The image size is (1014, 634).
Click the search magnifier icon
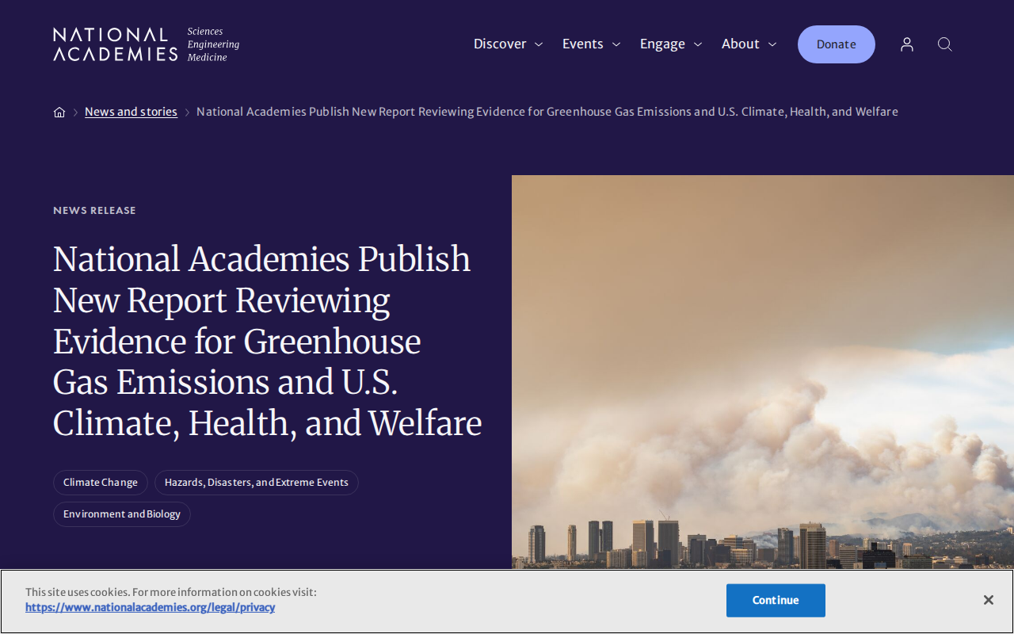pyautogui.click(x=945, y=44)
